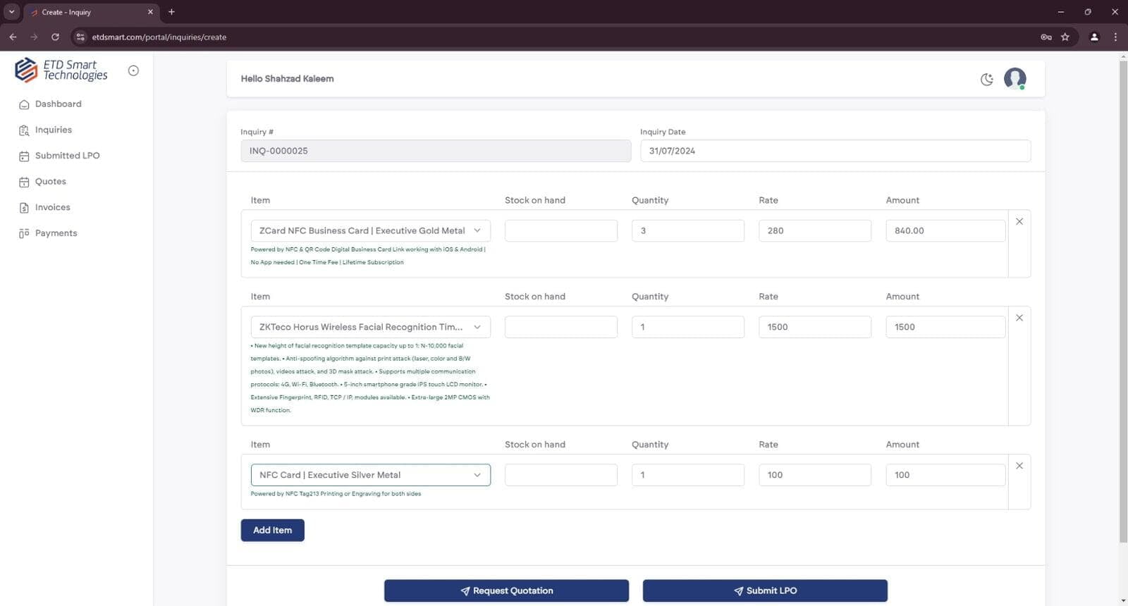The width and height of the screenshot is (1128, 606).
Task: Close the Create - Inquiry tab
Action: [x=150, y=12]
